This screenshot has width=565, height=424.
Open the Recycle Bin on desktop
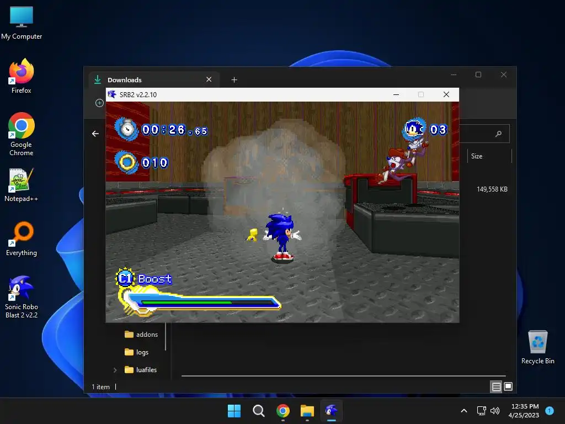point(537,347)
